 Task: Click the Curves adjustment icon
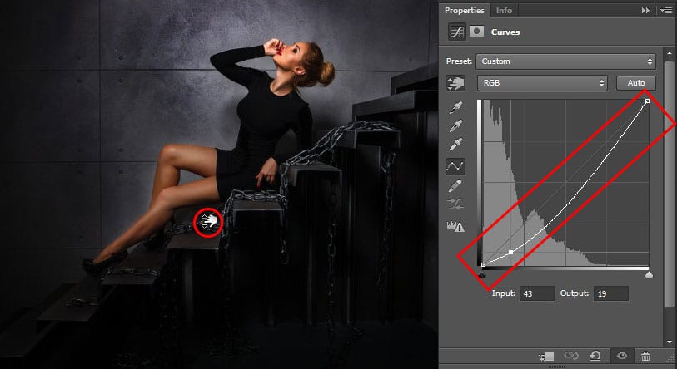(456, 32)
